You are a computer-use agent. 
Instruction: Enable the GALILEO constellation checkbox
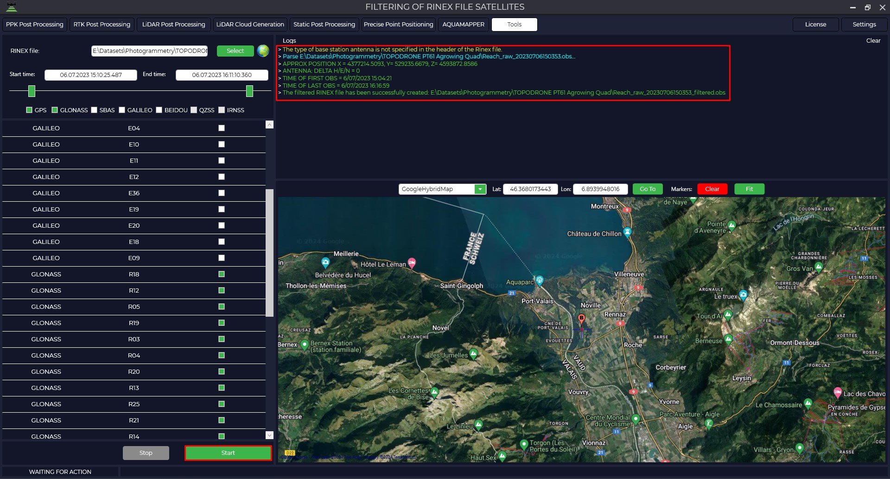point(122,110)
